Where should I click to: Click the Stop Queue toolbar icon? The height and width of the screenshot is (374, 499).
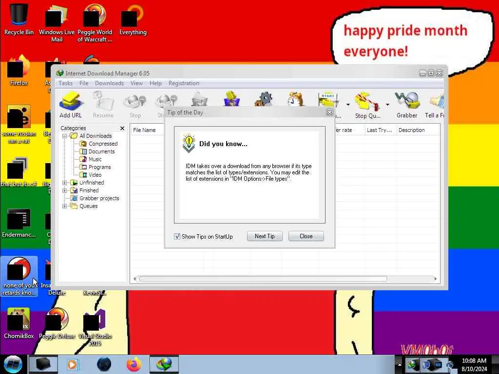point(367,105)
